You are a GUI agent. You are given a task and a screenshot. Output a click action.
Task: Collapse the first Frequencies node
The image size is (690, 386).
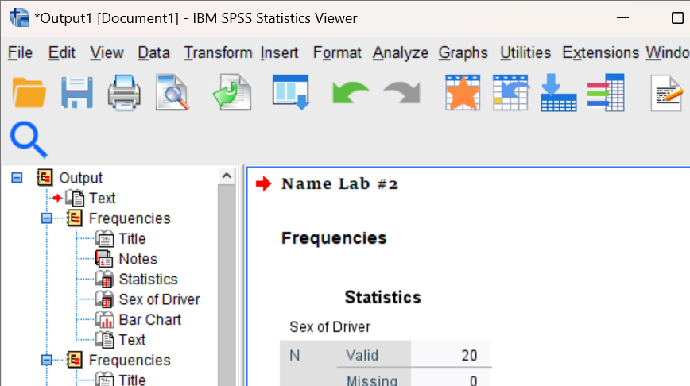[47, 218]
